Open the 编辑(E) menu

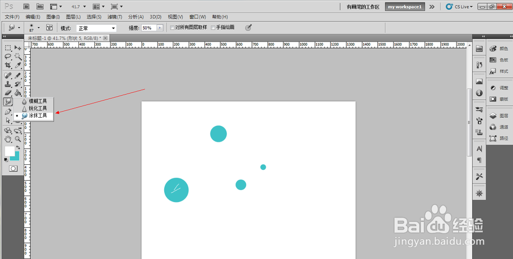pos(33,17)
